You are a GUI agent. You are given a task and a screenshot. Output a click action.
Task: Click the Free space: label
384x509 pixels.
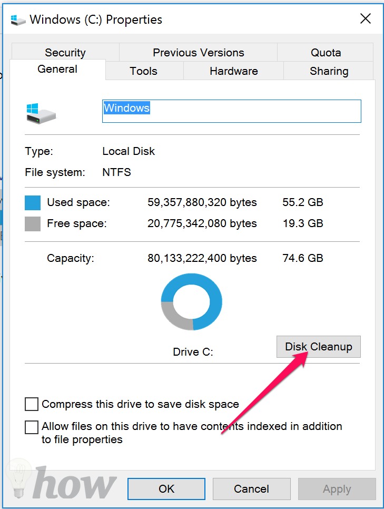[x=76, y=223]
